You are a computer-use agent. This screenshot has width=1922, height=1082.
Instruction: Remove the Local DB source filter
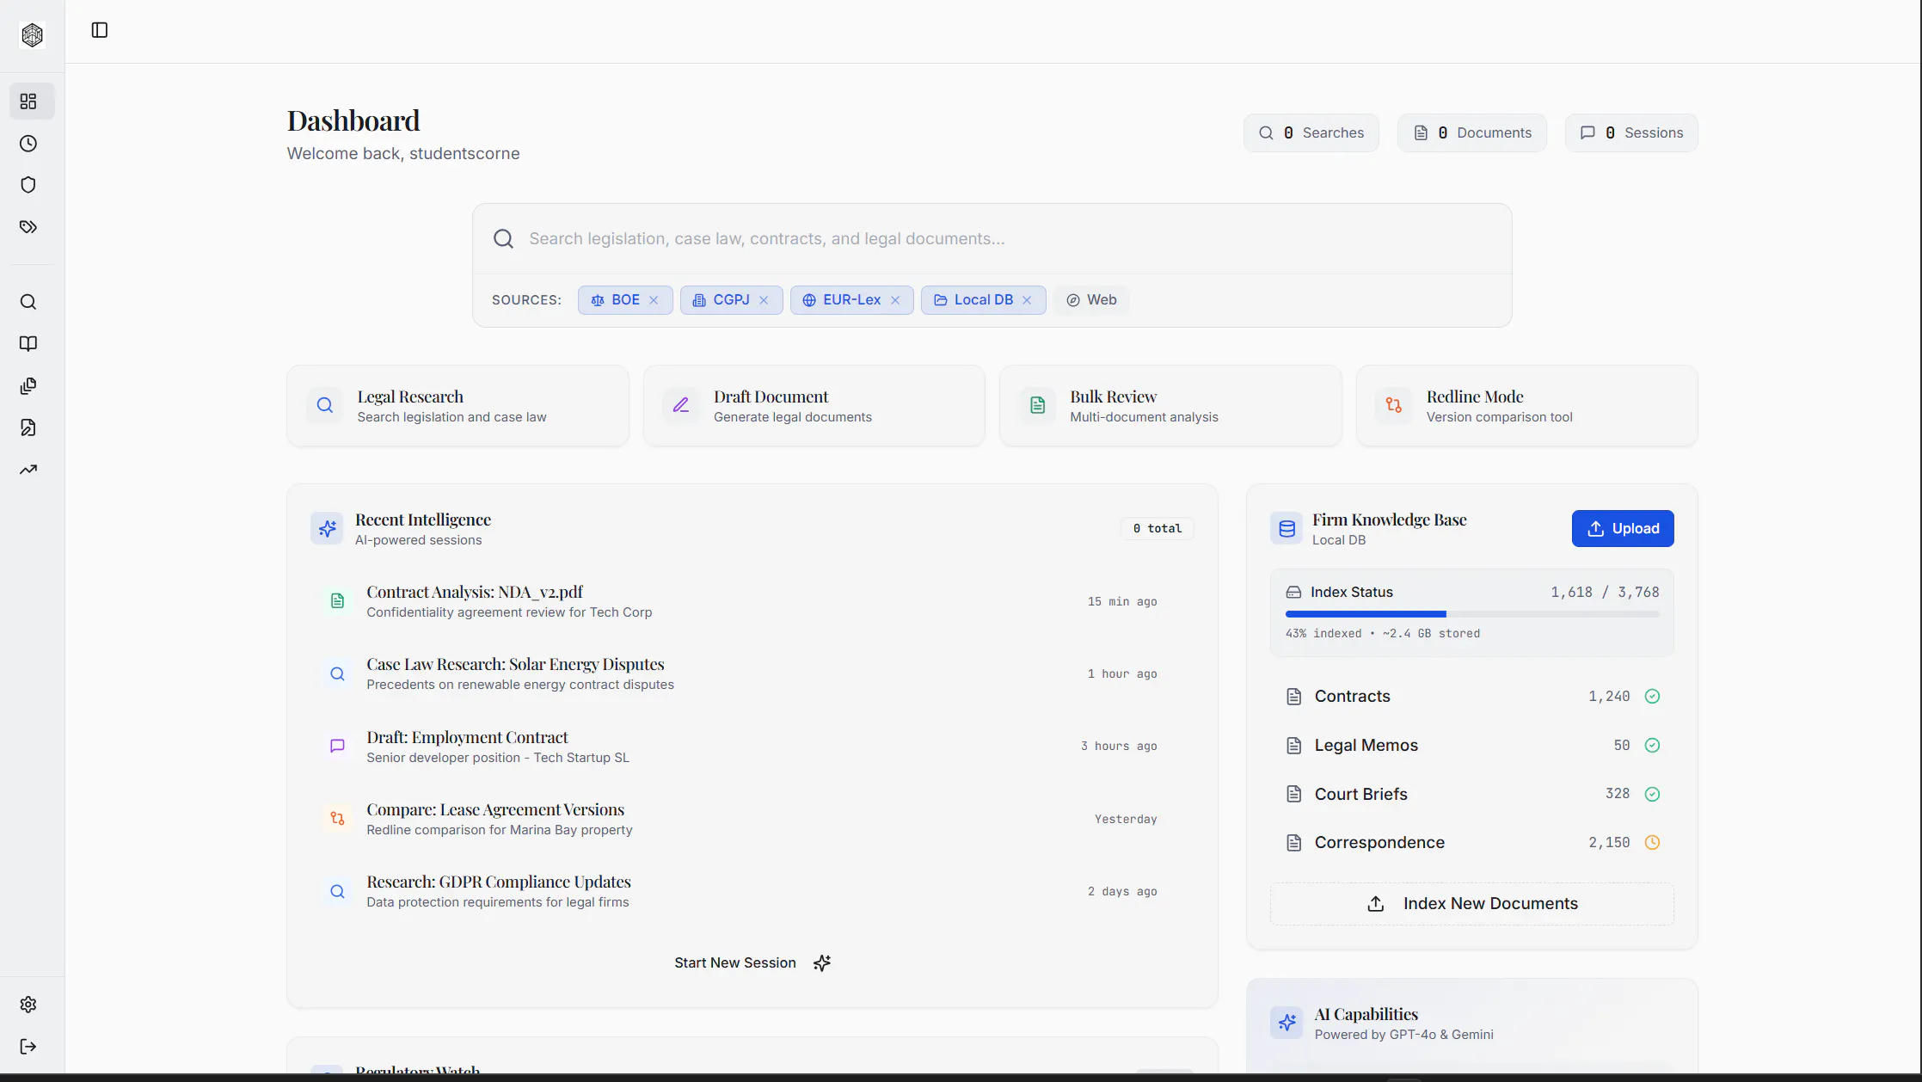(1027, 300)
